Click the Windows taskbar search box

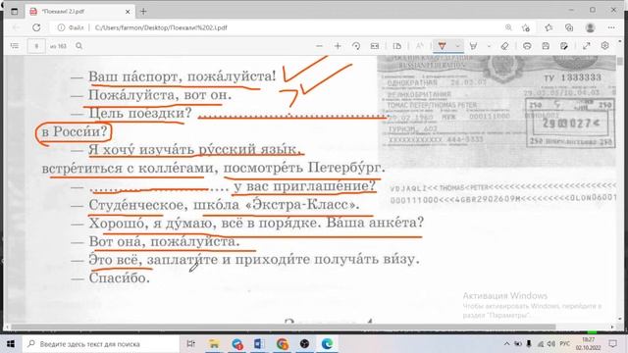coord(100,344)
